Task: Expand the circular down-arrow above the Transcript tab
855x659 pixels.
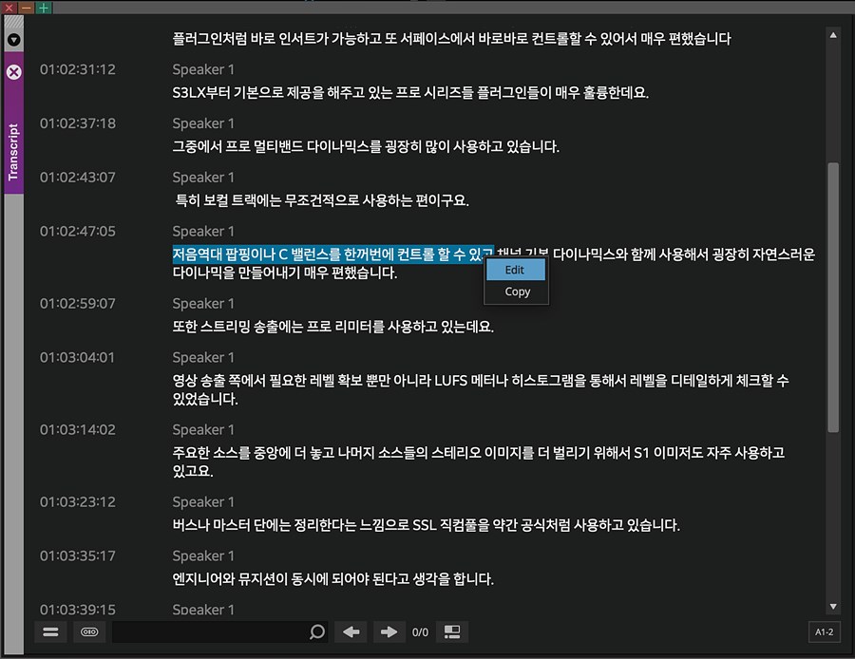Action: (12, 39)
